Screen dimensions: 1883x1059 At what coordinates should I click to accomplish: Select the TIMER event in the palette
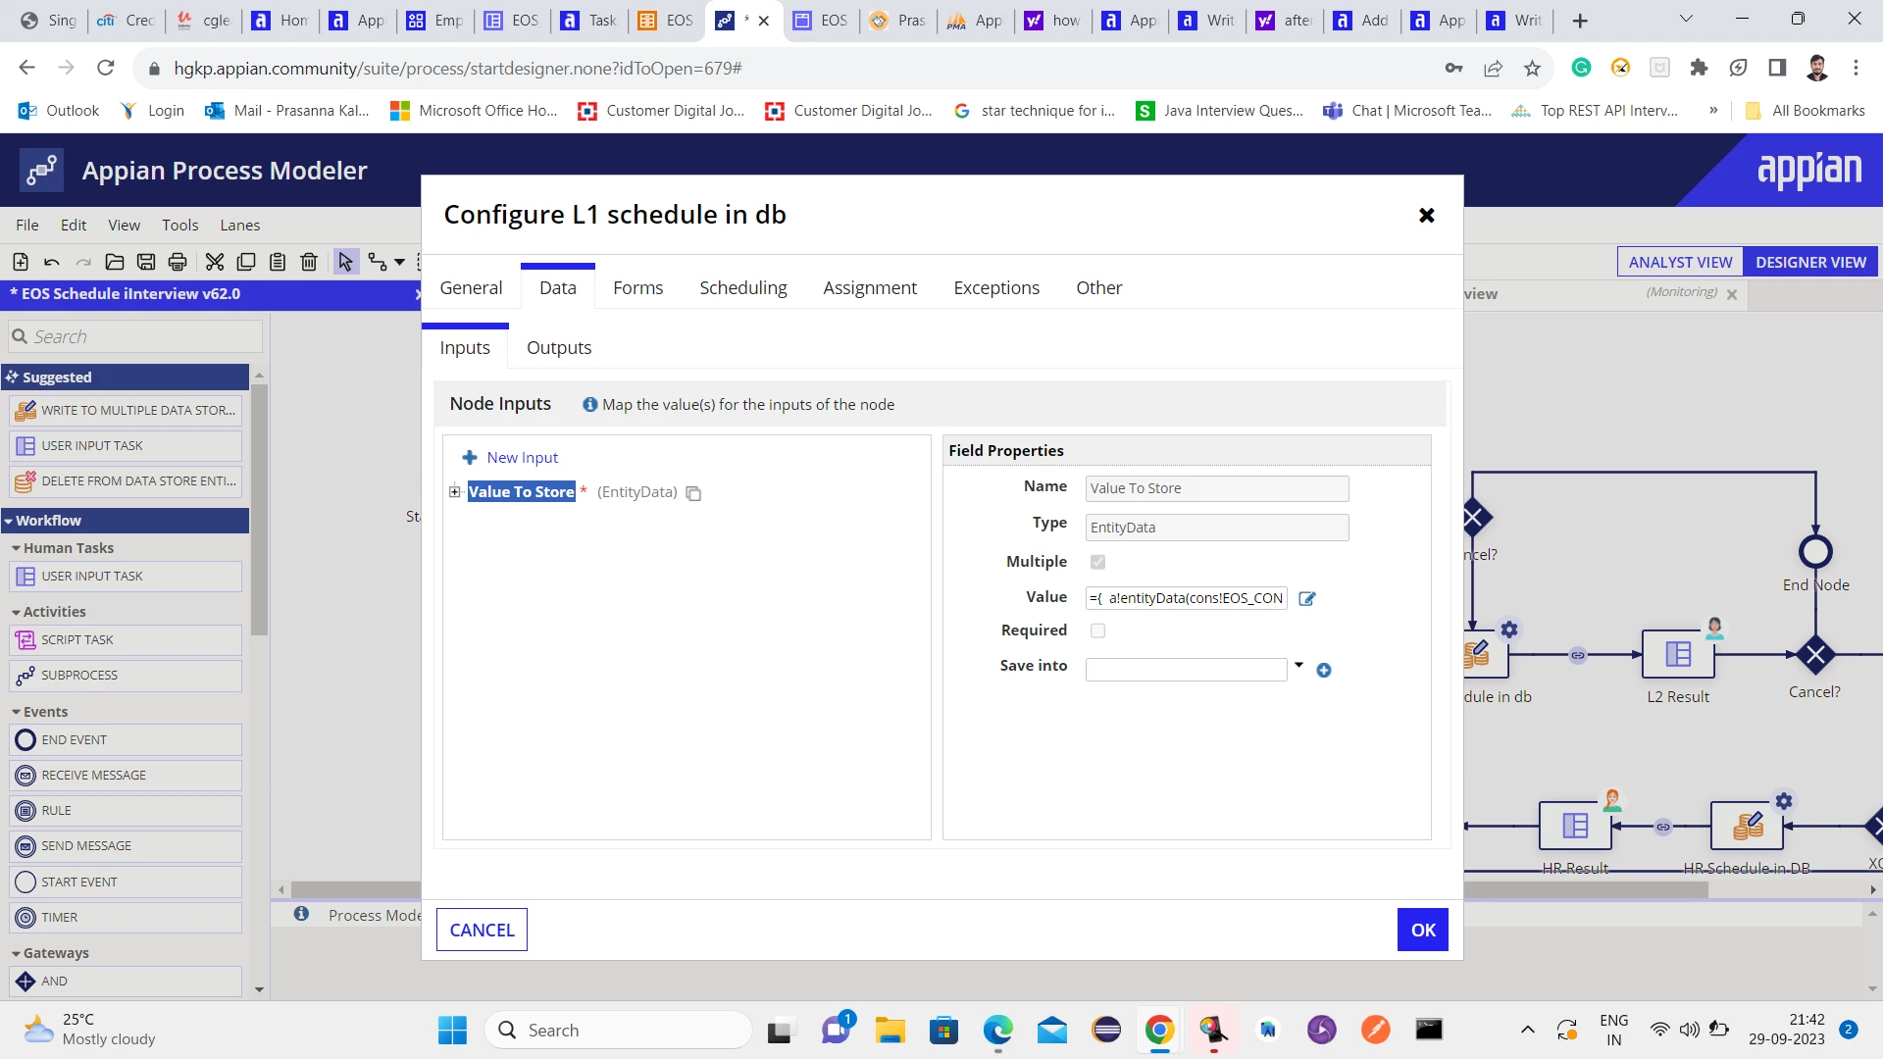[x=126, y=918]
